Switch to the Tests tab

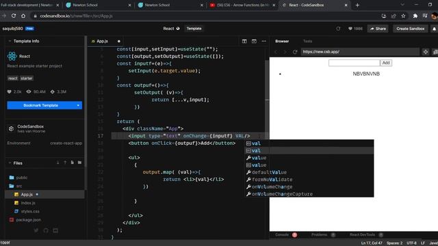coord(307,41)
